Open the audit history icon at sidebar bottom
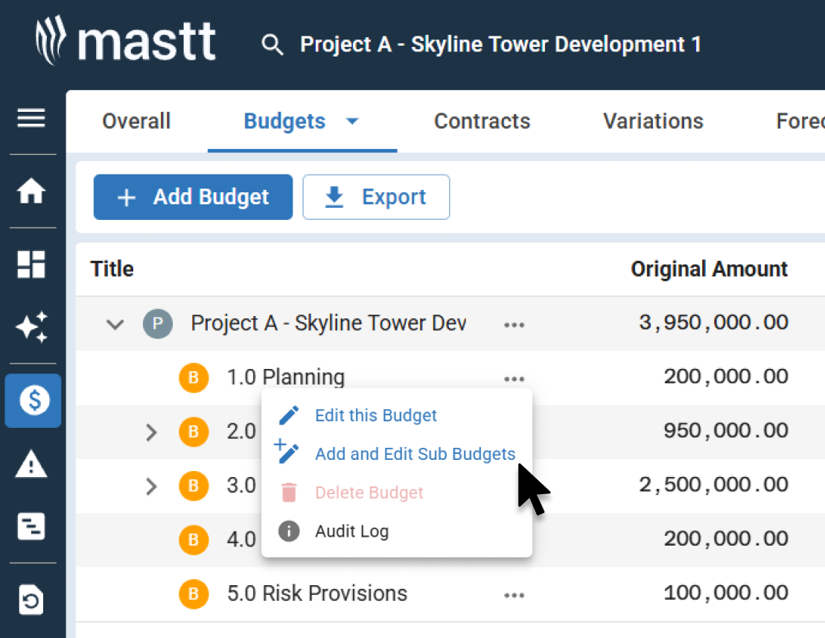Viewport: 825px width, 638px height. [33, 600]
